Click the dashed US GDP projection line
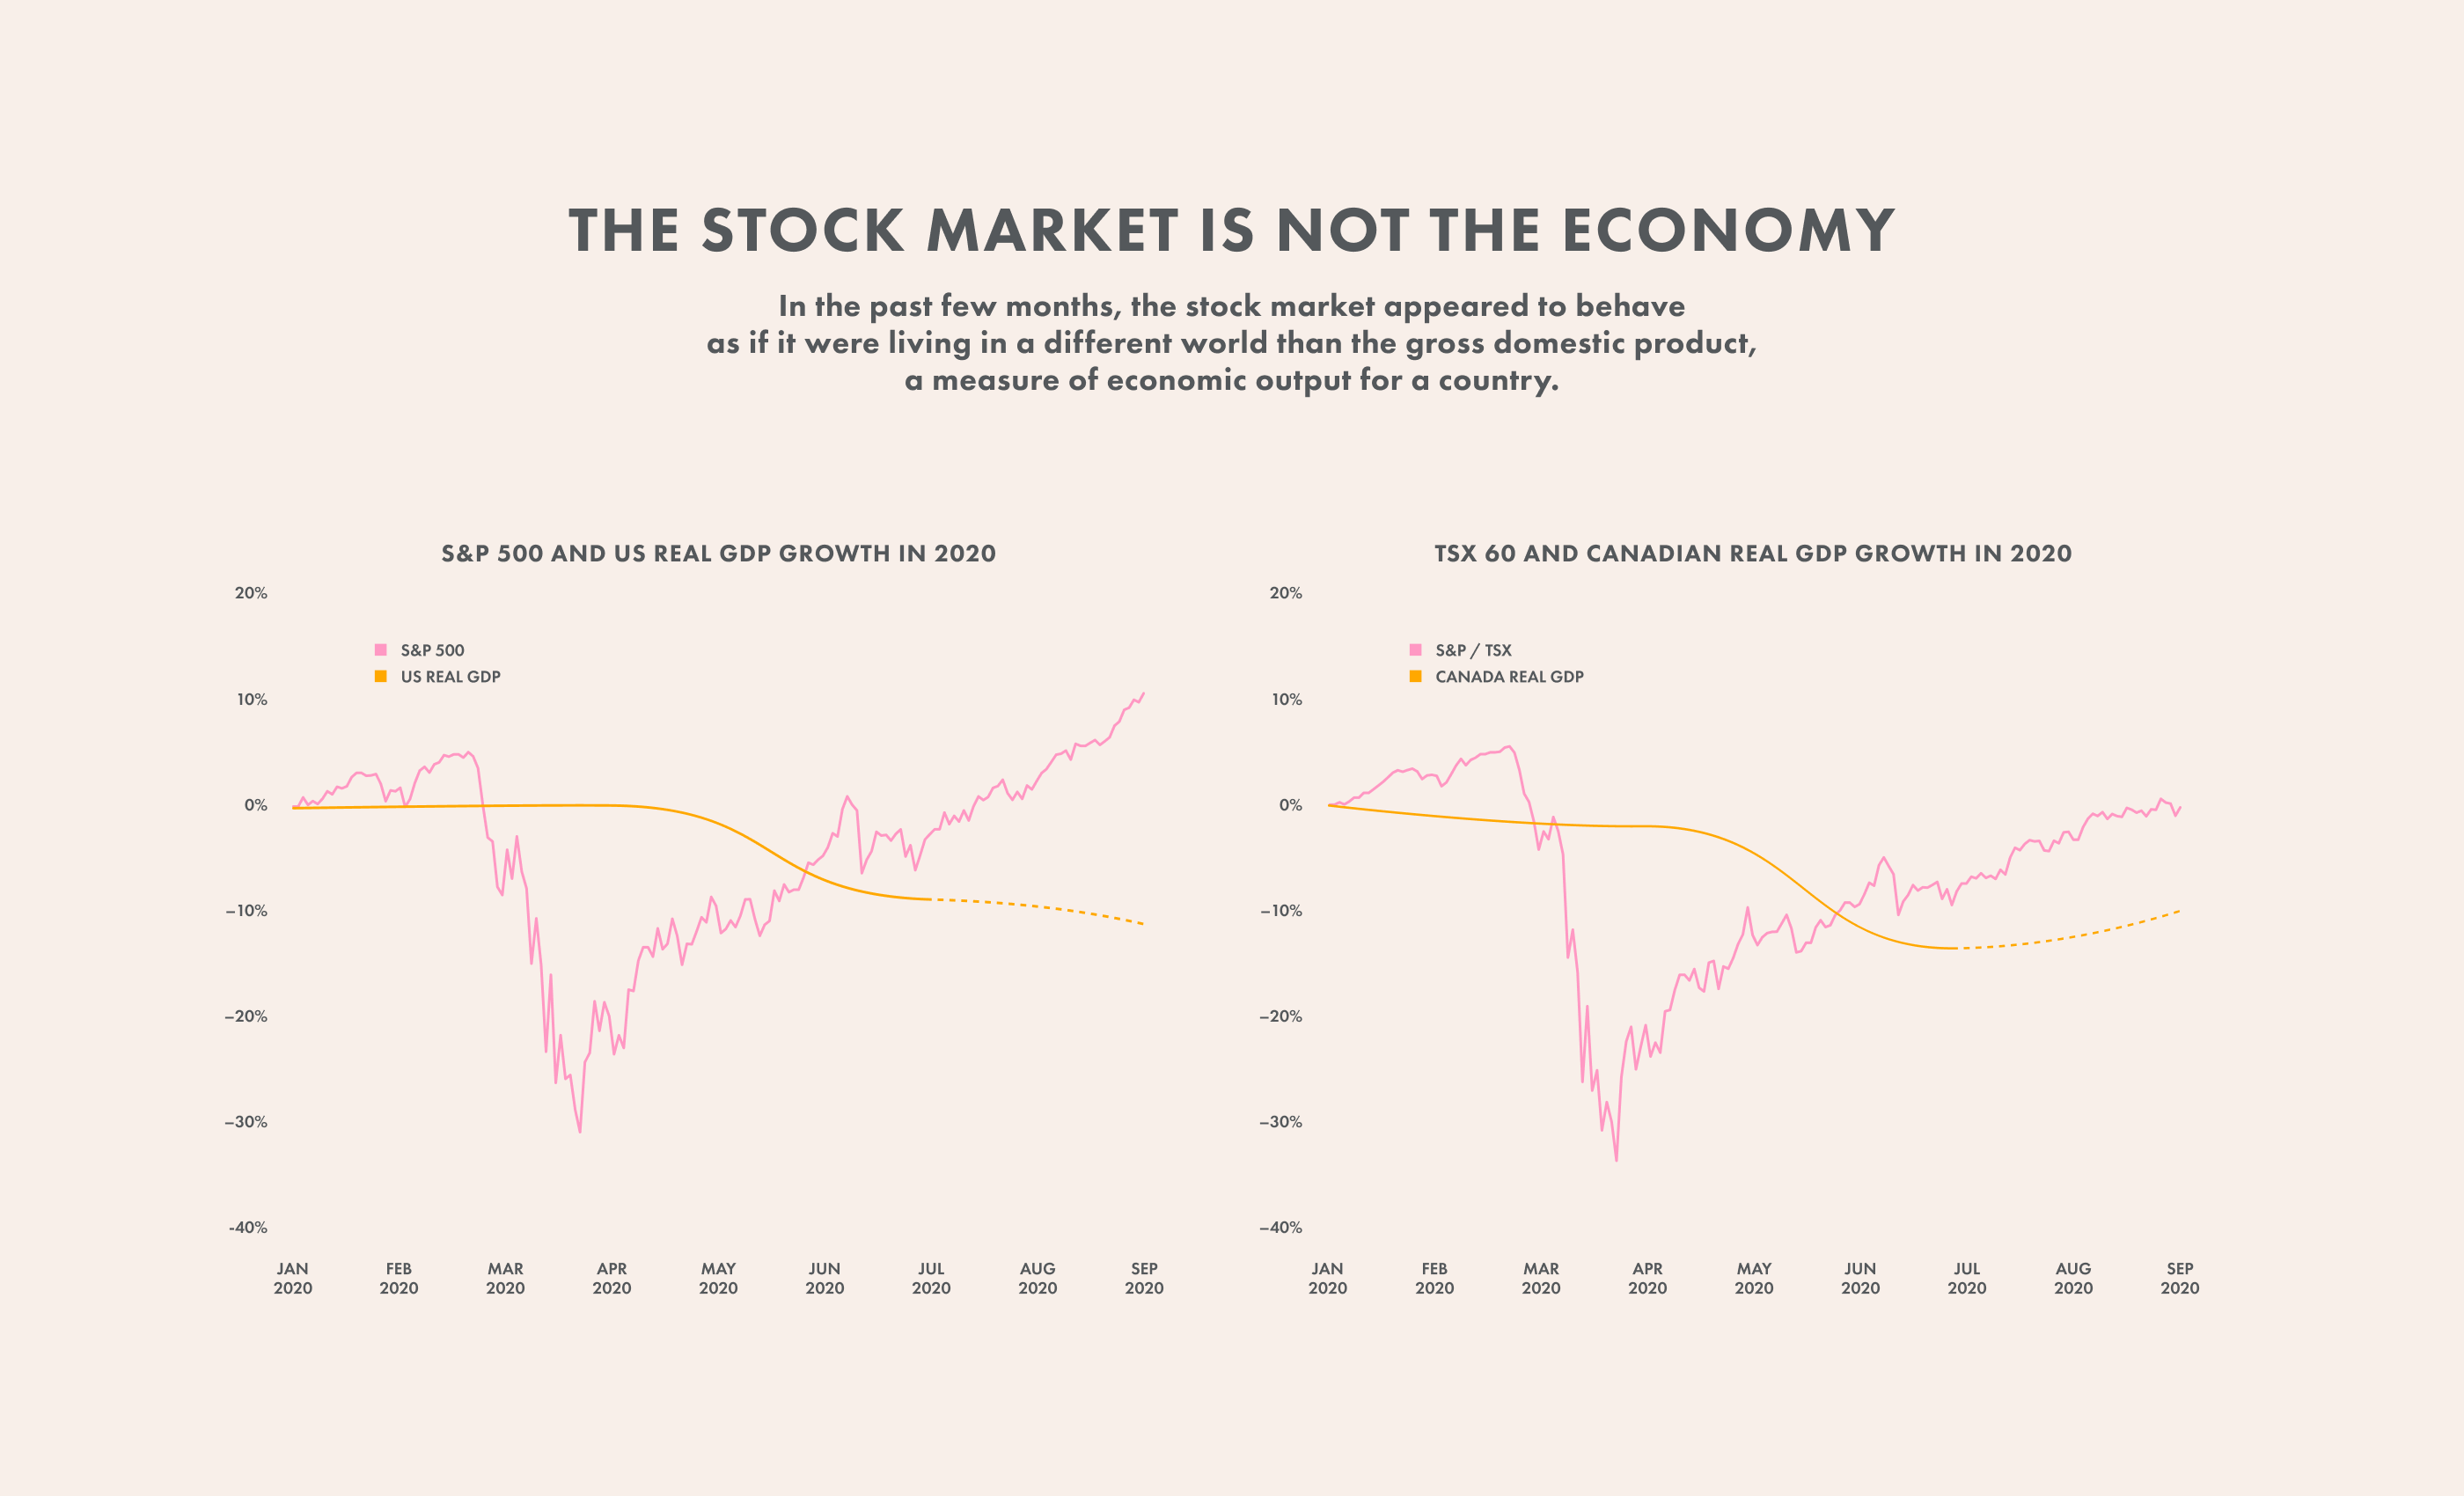Image resolution: width=2464 pixels, height=1496 pixels. point(1038,906)
